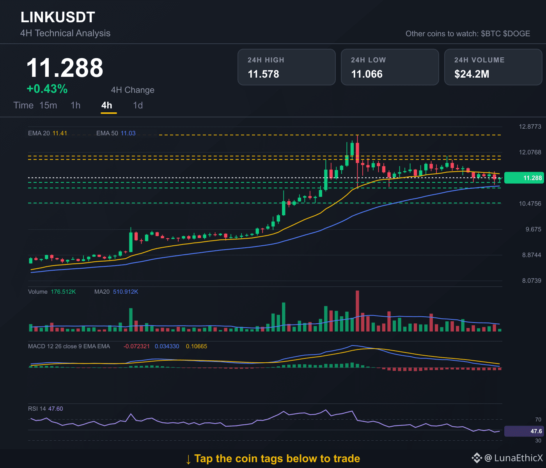The height and width of the screenshot is (468, 546).
Task: Switch to the 15m timeframe tab
Action: click(x=48, y=105)
